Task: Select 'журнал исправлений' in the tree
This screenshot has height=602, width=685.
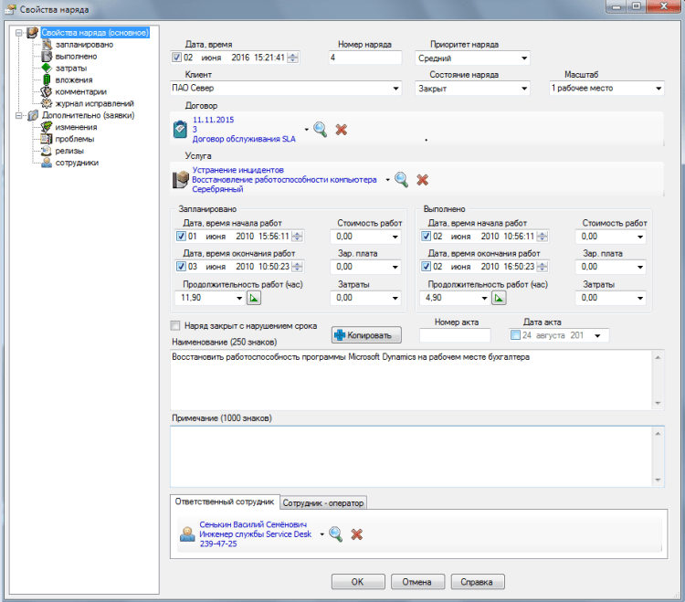Action: (x=94, y=103)
